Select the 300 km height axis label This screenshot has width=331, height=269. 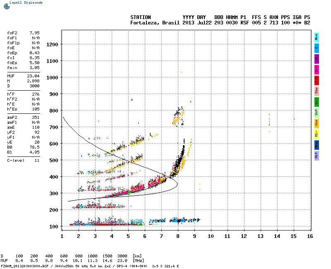pyautogui.click(x=54, y=194)
